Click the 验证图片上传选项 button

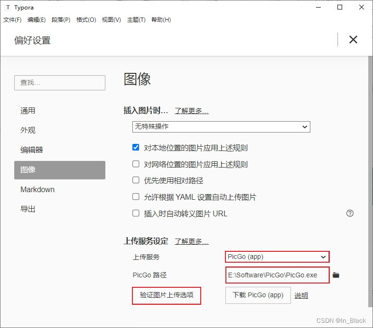[167, 295]
